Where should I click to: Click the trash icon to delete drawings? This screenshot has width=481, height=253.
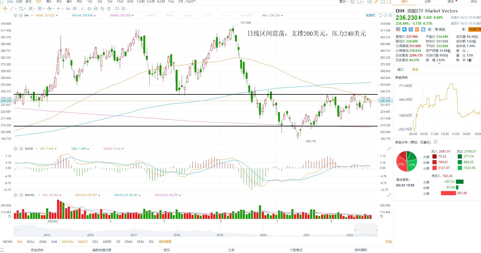109,9
